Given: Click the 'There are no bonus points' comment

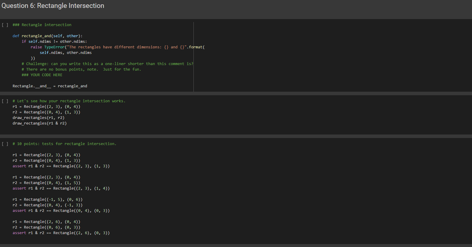Looking at the screenshot, I should (81, 69).
